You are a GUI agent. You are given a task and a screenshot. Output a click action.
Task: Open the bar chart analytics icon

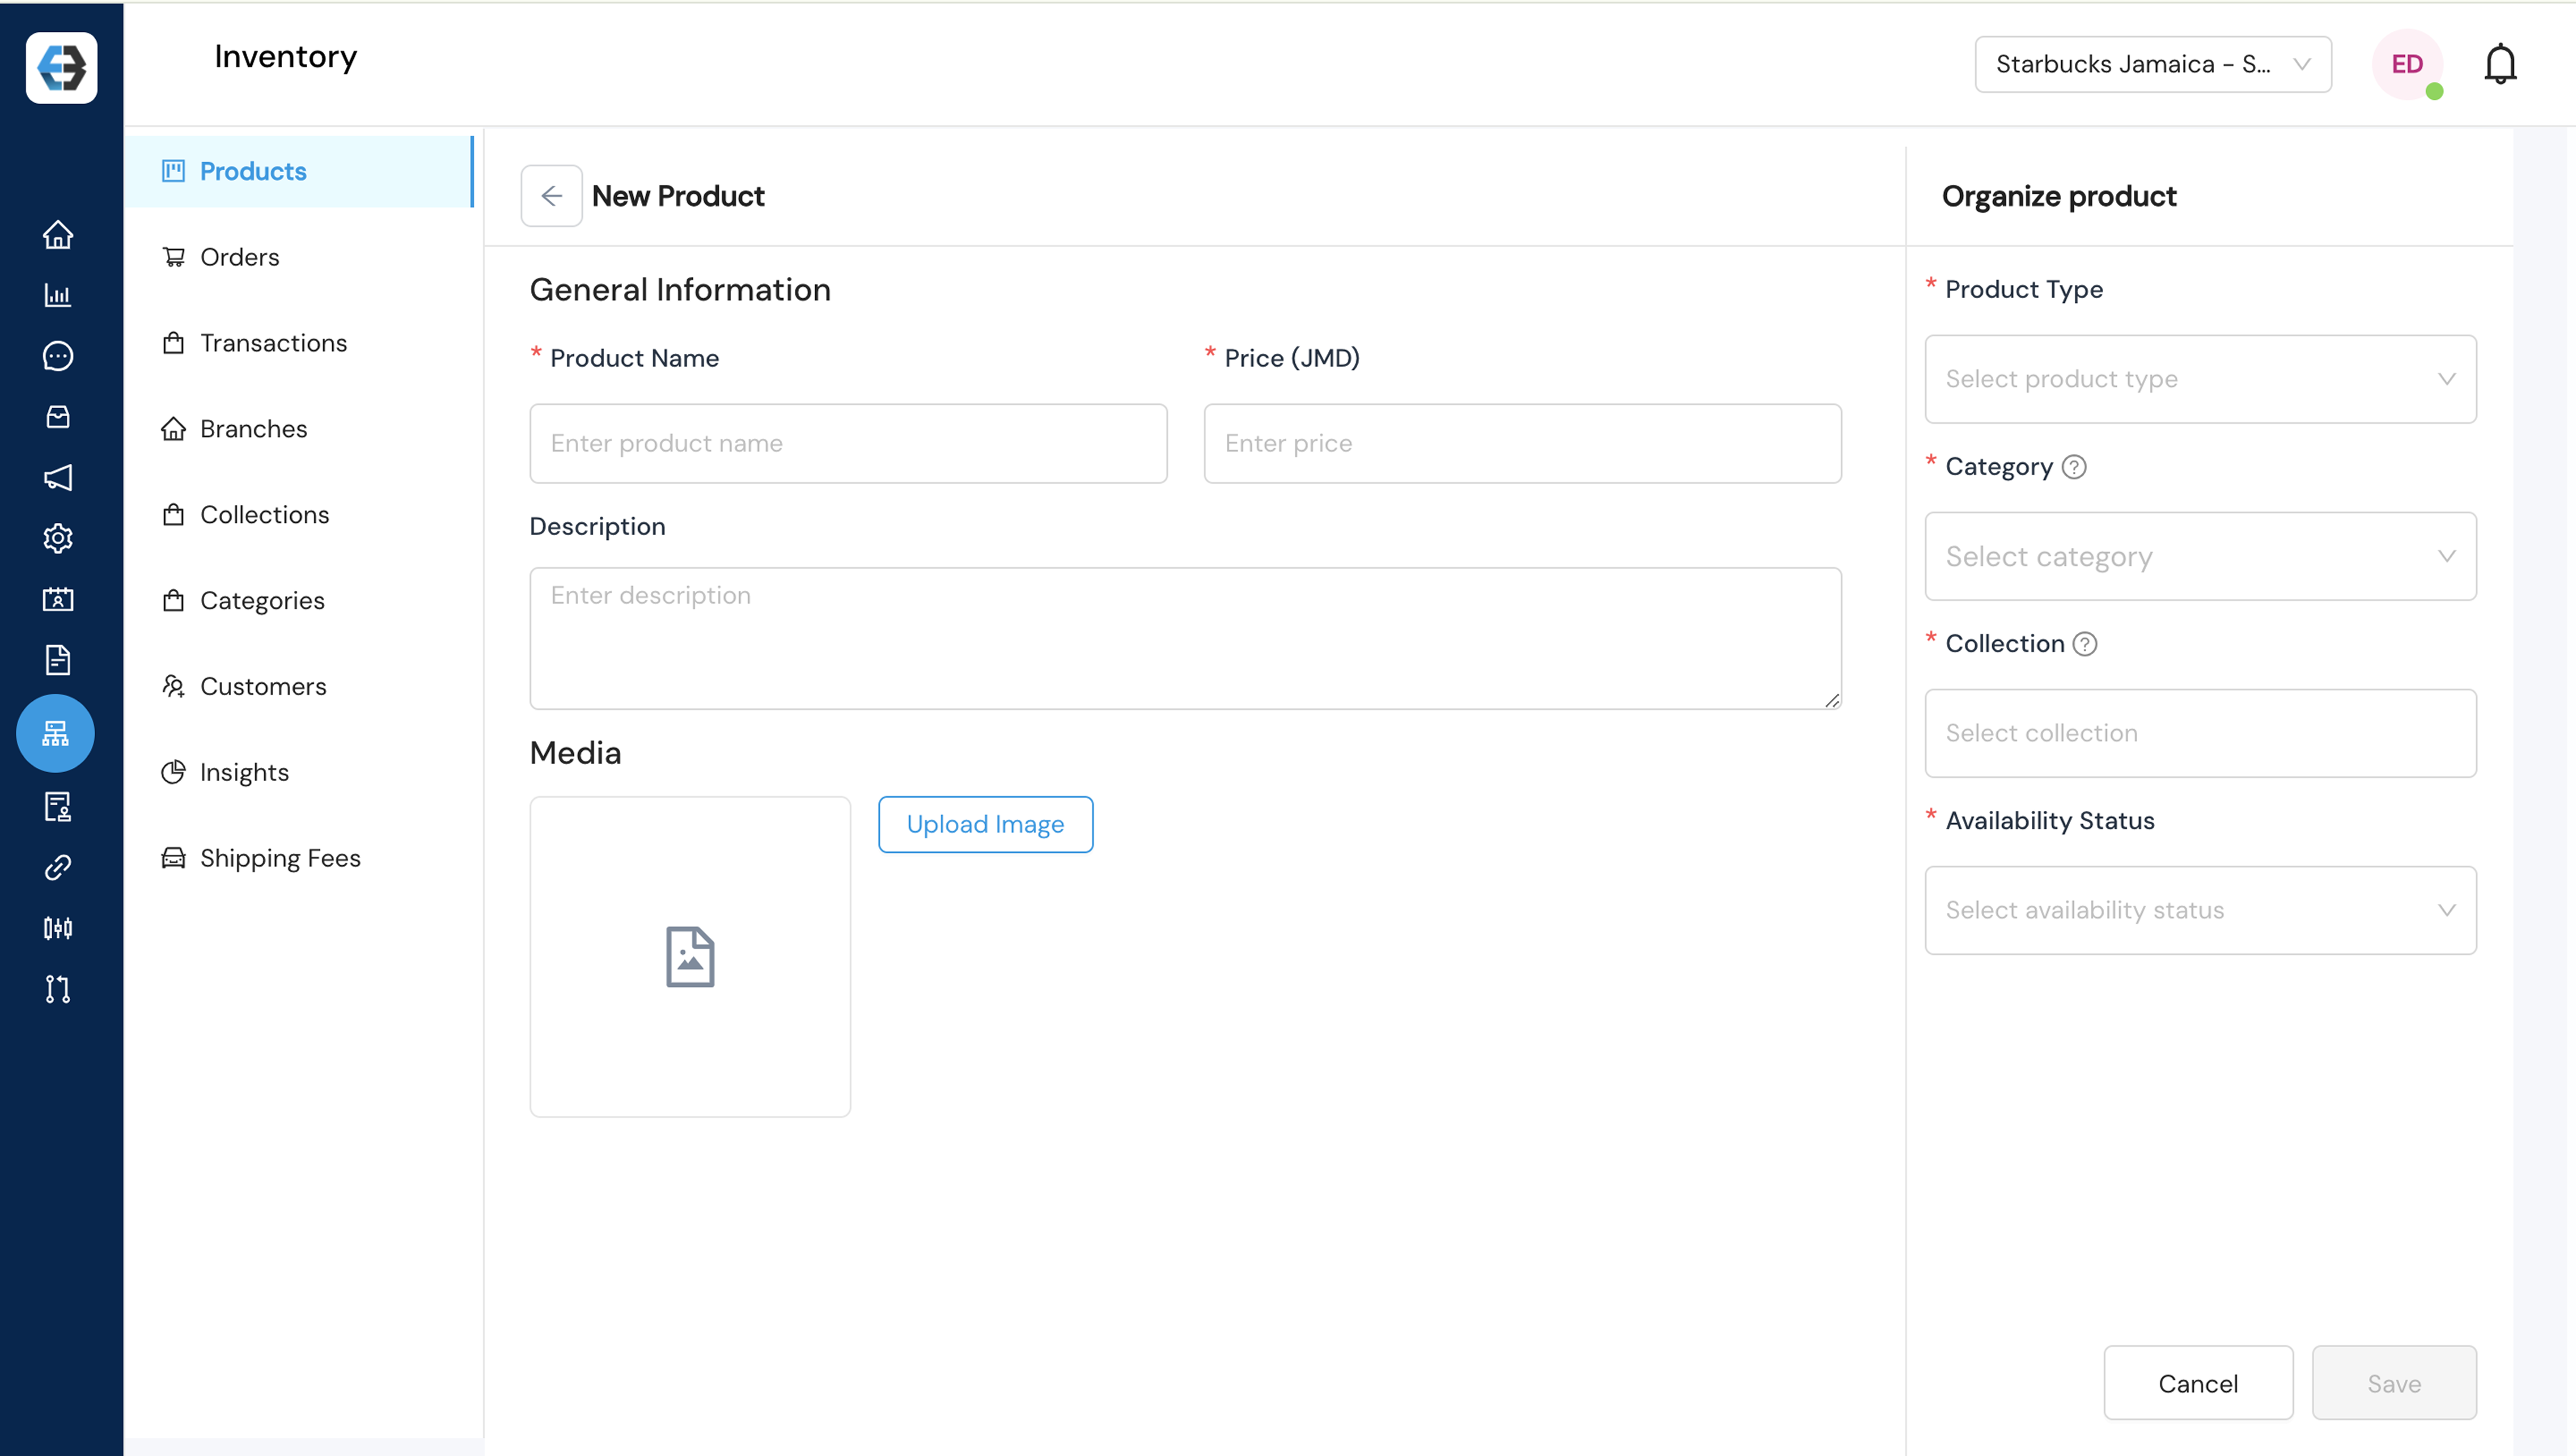pyautogui.click(x=58, y=295)
